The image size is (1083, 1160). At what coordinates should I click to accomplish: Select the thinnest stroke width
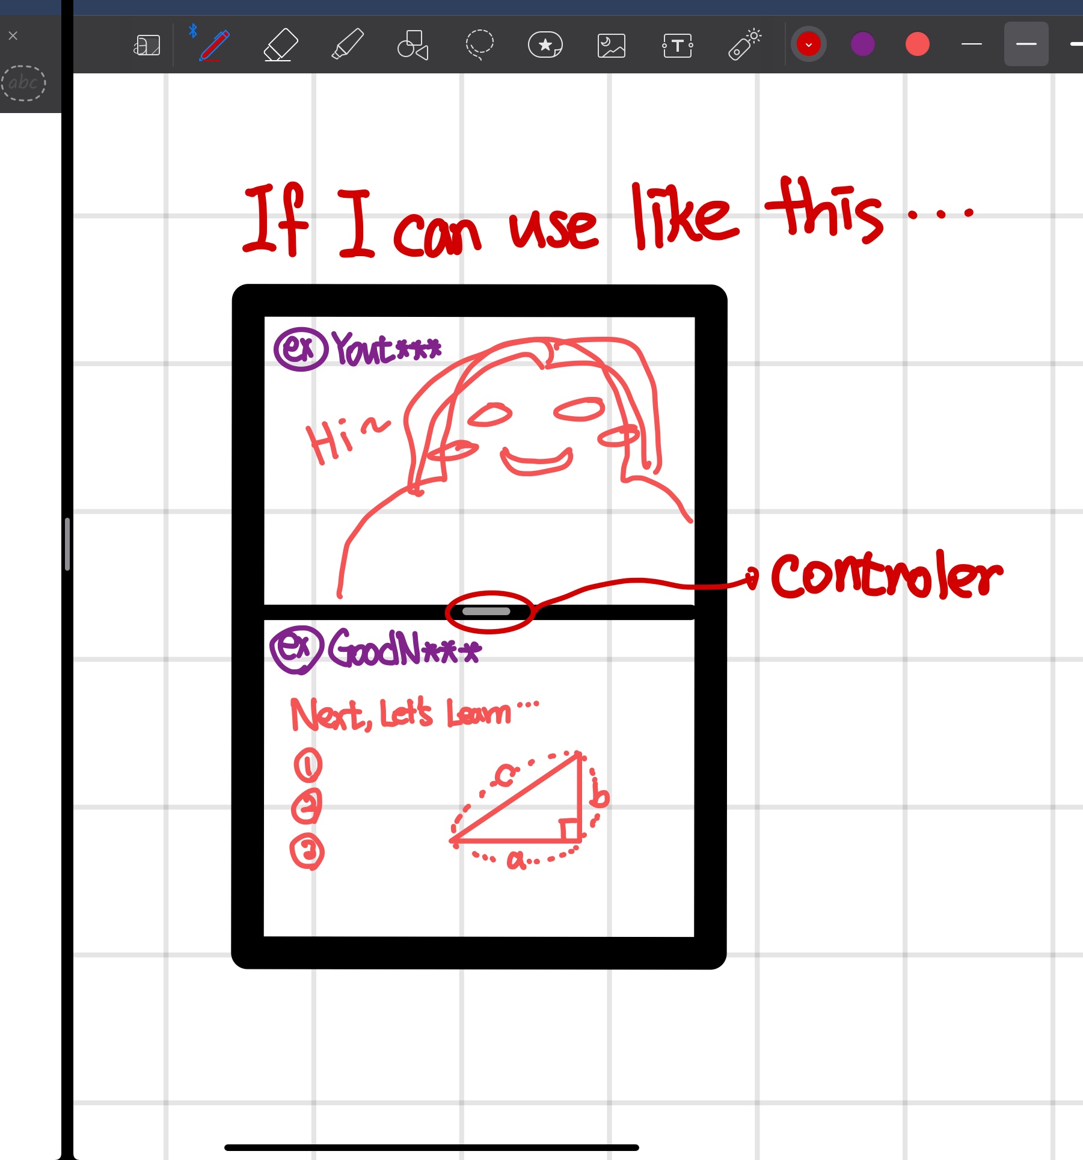tap(971, 44)
